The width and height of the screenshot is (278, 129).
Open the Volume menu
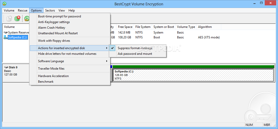(9, 10)
